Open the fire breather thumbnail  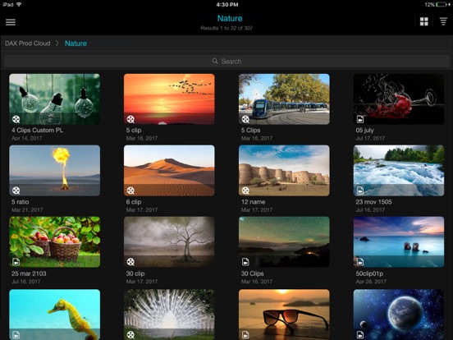click(55, 171)
